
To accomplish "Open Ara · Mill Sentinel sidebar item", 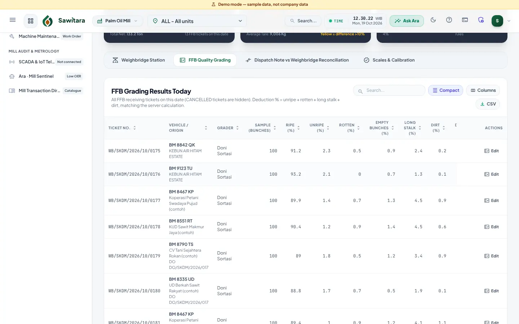I will pos(46,76).
